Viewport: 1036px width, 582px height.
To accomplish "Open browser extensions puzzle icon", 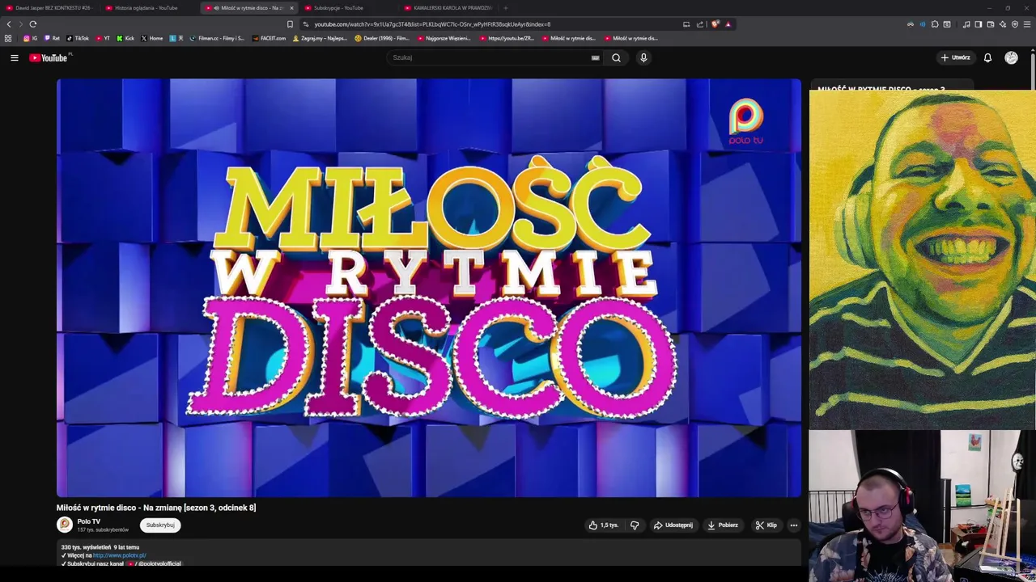I will 935,24.
